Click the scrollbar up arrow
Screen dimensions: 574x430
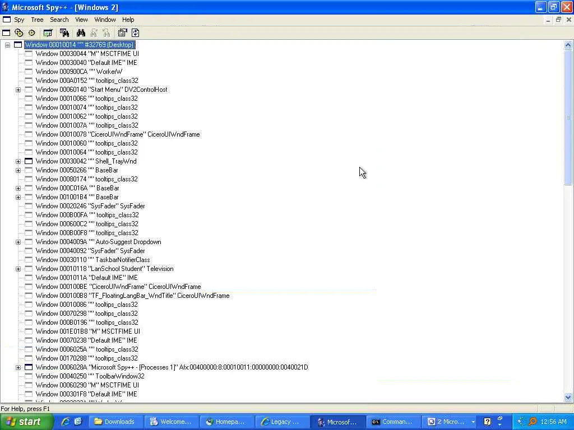568,45
